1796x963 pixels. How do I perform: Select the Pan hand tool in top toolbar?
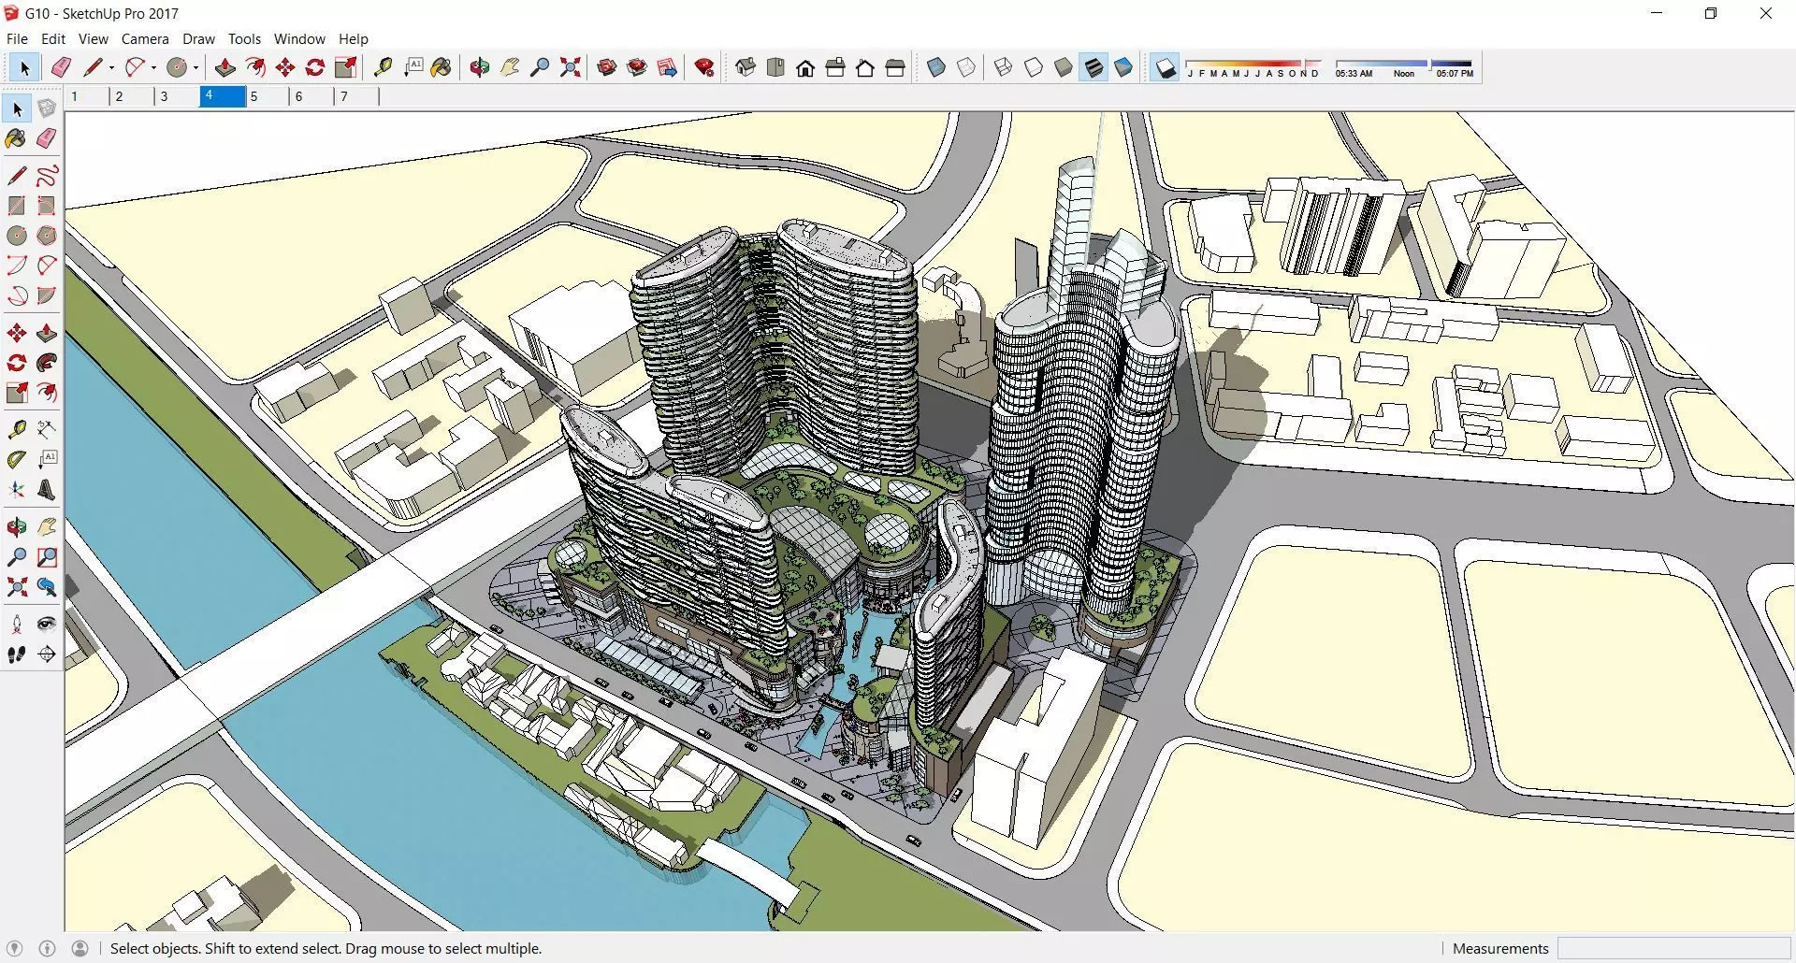pyautogui.click(x=510, y=67)
